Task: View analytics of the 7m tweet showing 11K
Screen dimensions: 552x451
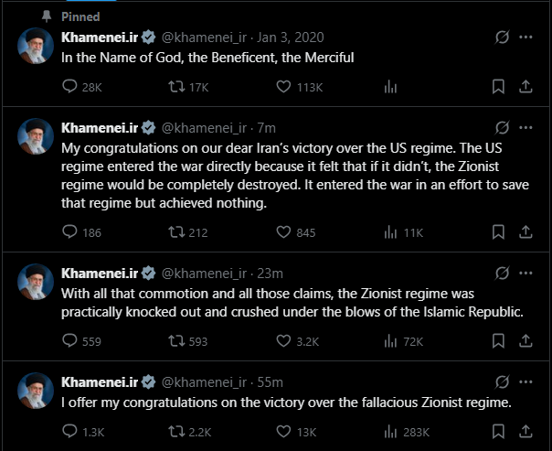Action: pyautogui.click(x=390, y=232)
